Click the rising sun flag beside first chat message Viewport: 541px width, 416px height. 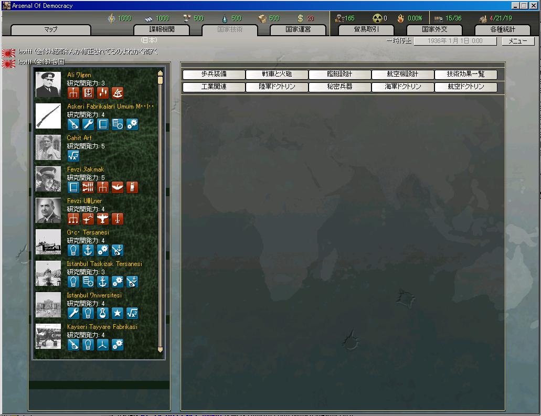click(x=8, y=52)
